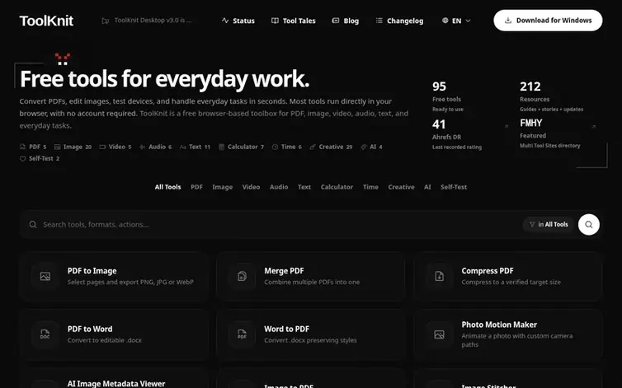Switch to the Image tab

point(223,187)
